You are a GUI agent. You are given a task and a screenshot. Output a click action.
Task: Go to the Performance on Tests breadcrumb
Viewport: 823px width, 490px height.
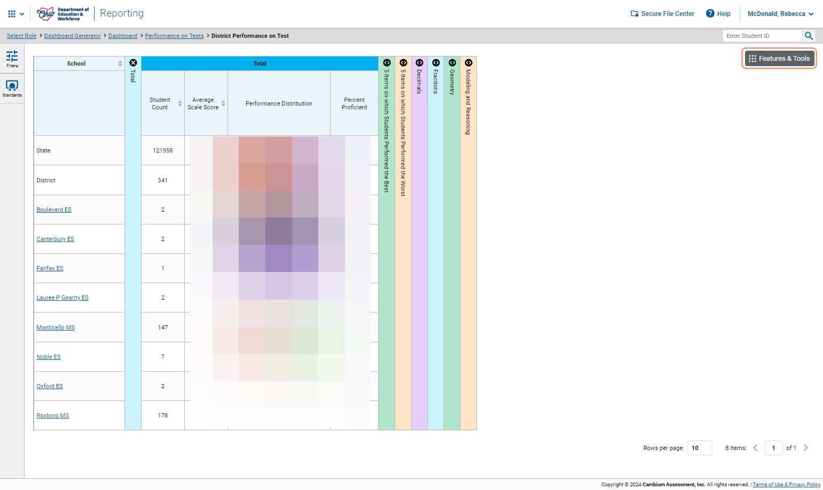174,36
